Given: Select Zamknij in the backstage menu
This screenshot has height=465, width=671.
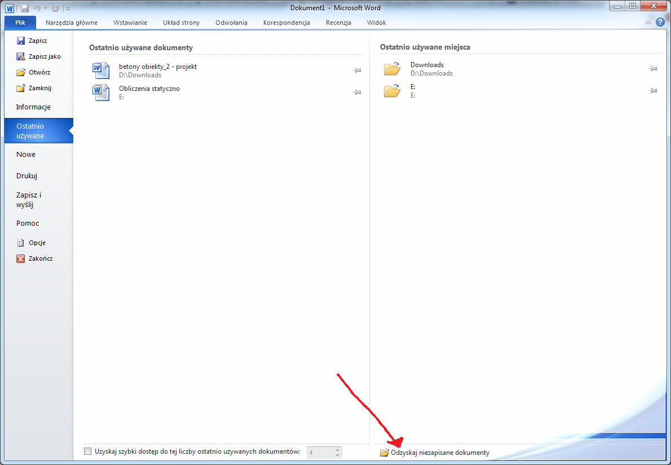Looking at the screenshot, I should pos(34,88).
